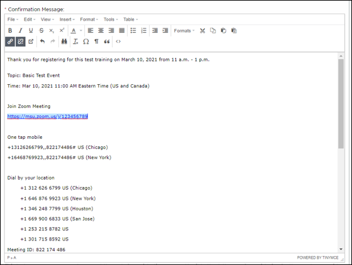Click the '+1 253 215 8782 US' line
Viewport: 352px width, 265px height.
pyautogui.click(x=45, y=229)
